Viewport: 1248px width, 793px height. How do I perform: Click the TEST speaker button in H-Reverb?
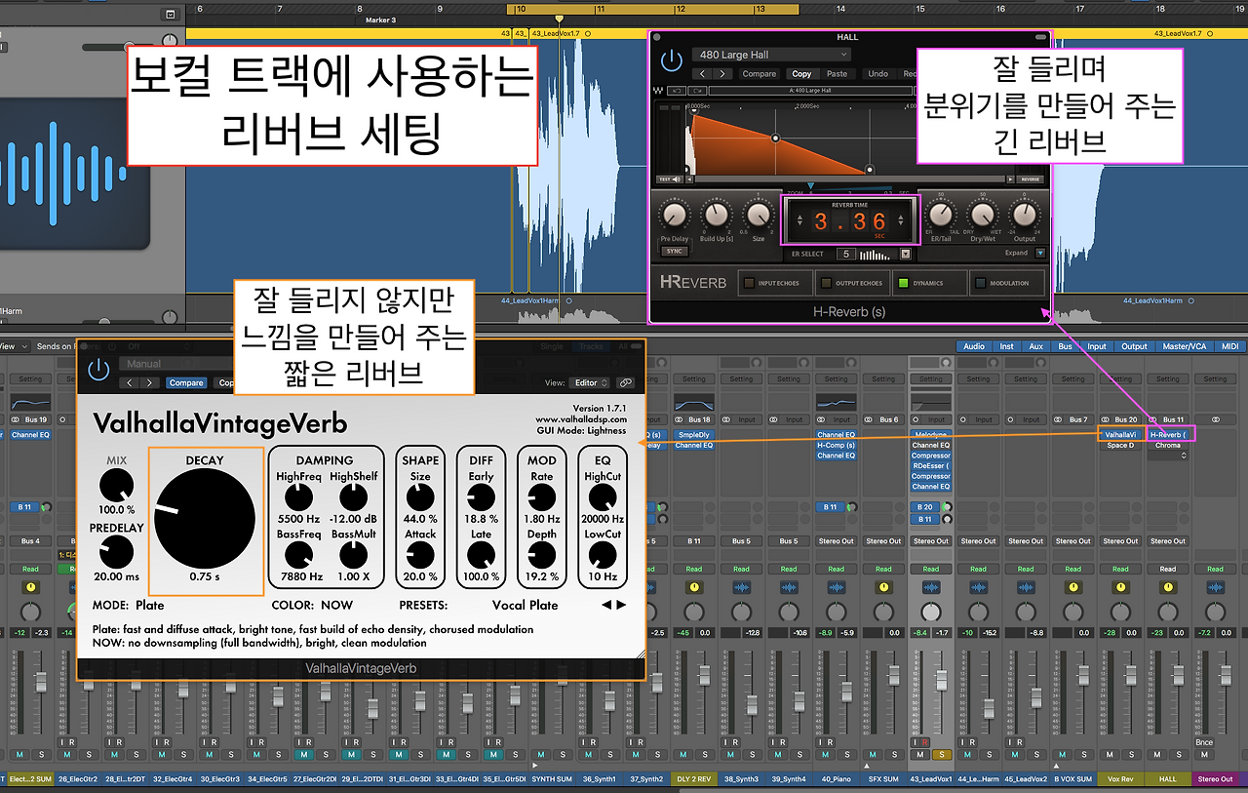point(668,179)
